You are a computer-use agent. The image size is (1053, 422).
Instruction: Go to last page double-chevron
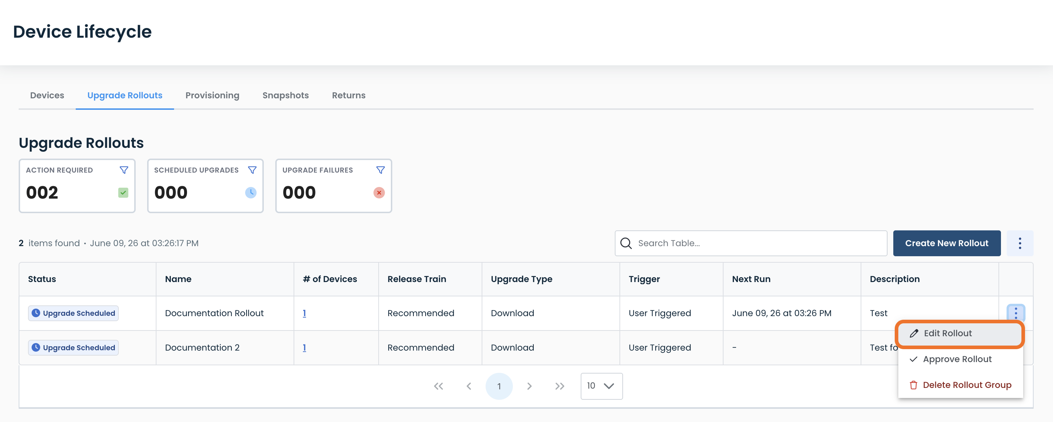point(560,386)
